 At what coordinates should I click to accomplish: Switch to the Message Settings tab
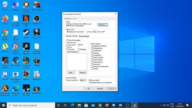pyautogui.click(x=71, y=36)
